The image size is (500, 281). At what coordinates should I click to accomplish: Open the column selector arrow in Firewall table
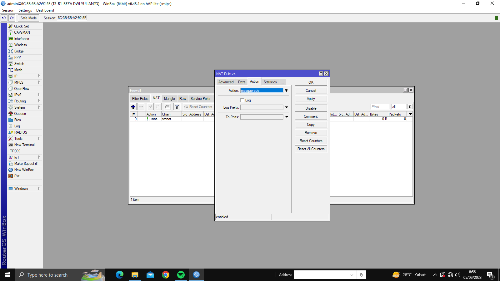coord(410,114)
